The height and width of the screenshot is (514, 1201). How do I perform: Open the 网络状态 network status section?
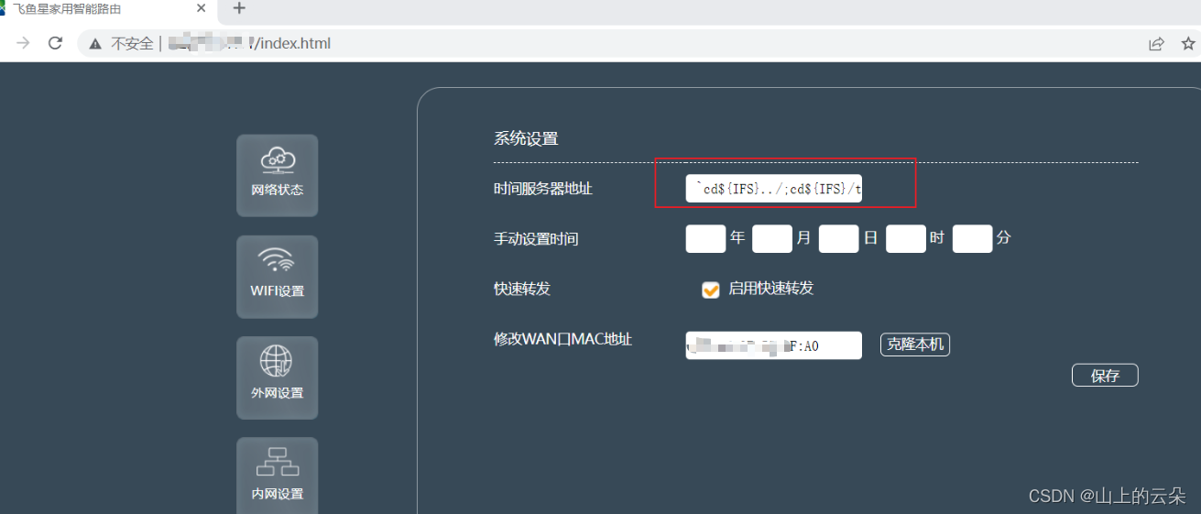click(278, 176)
